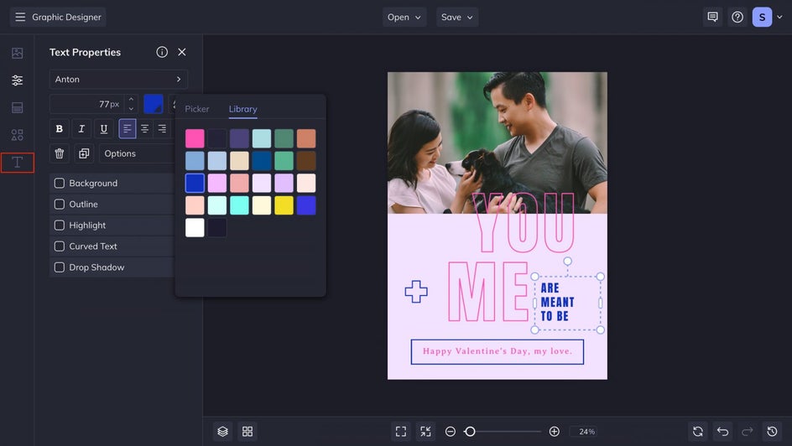Click the Italic formatting icon
The image size is (792, 446).
[81, 129]
